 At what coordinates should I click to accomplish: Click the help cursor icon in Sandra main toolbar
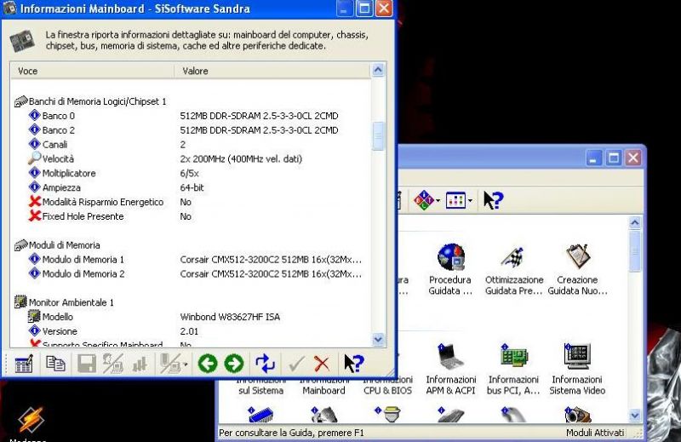[493, 200]
